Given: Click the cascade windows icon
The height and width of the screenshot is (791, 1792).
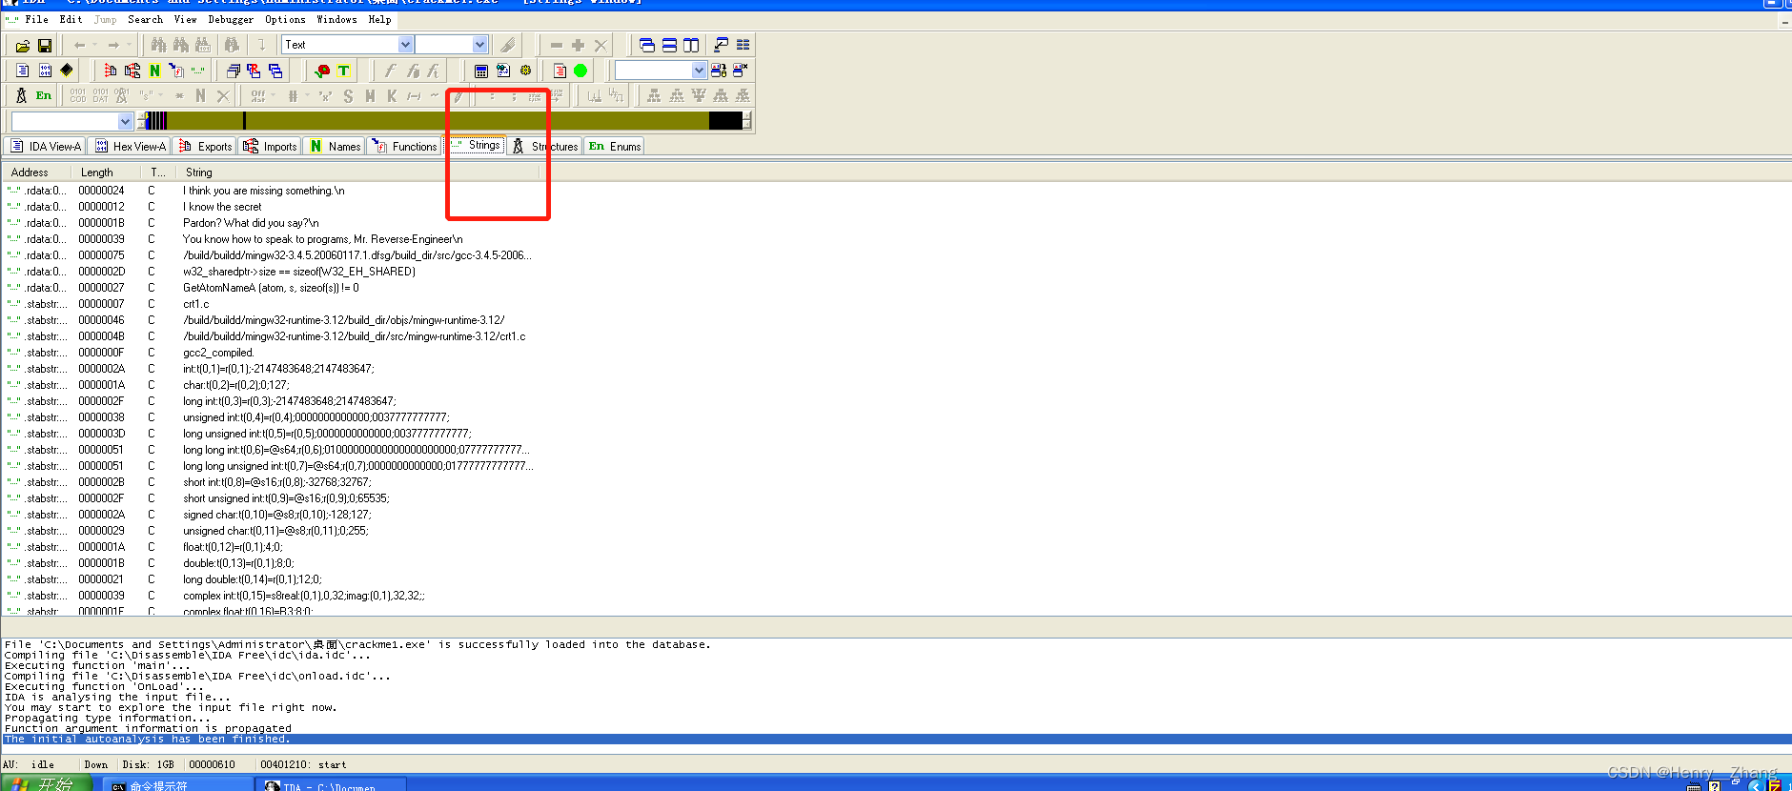Looking at the screenshot, I should [x=647, y=45].
